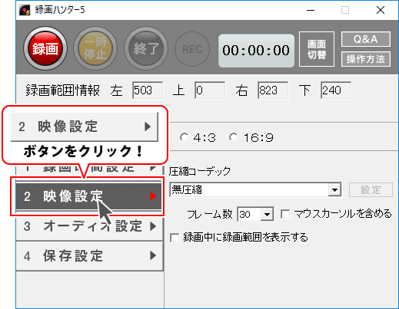
Task: Expand the フレーム数 dropdown set to 30
Action: coord(255,214)
